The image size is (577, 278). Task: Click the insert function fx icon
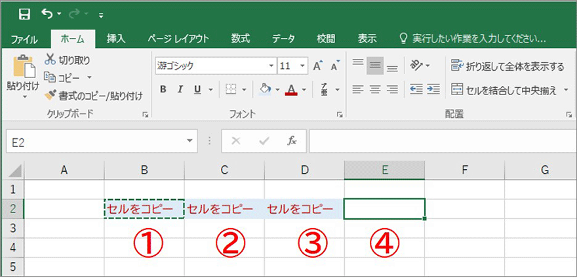pos(292,140)
